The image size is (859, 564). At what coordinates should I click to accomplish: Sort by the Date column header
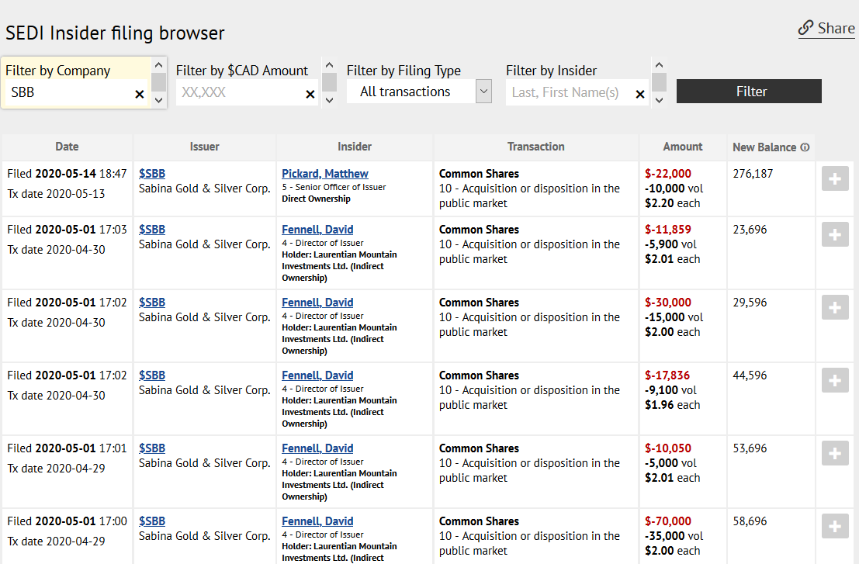click(67, 147)
